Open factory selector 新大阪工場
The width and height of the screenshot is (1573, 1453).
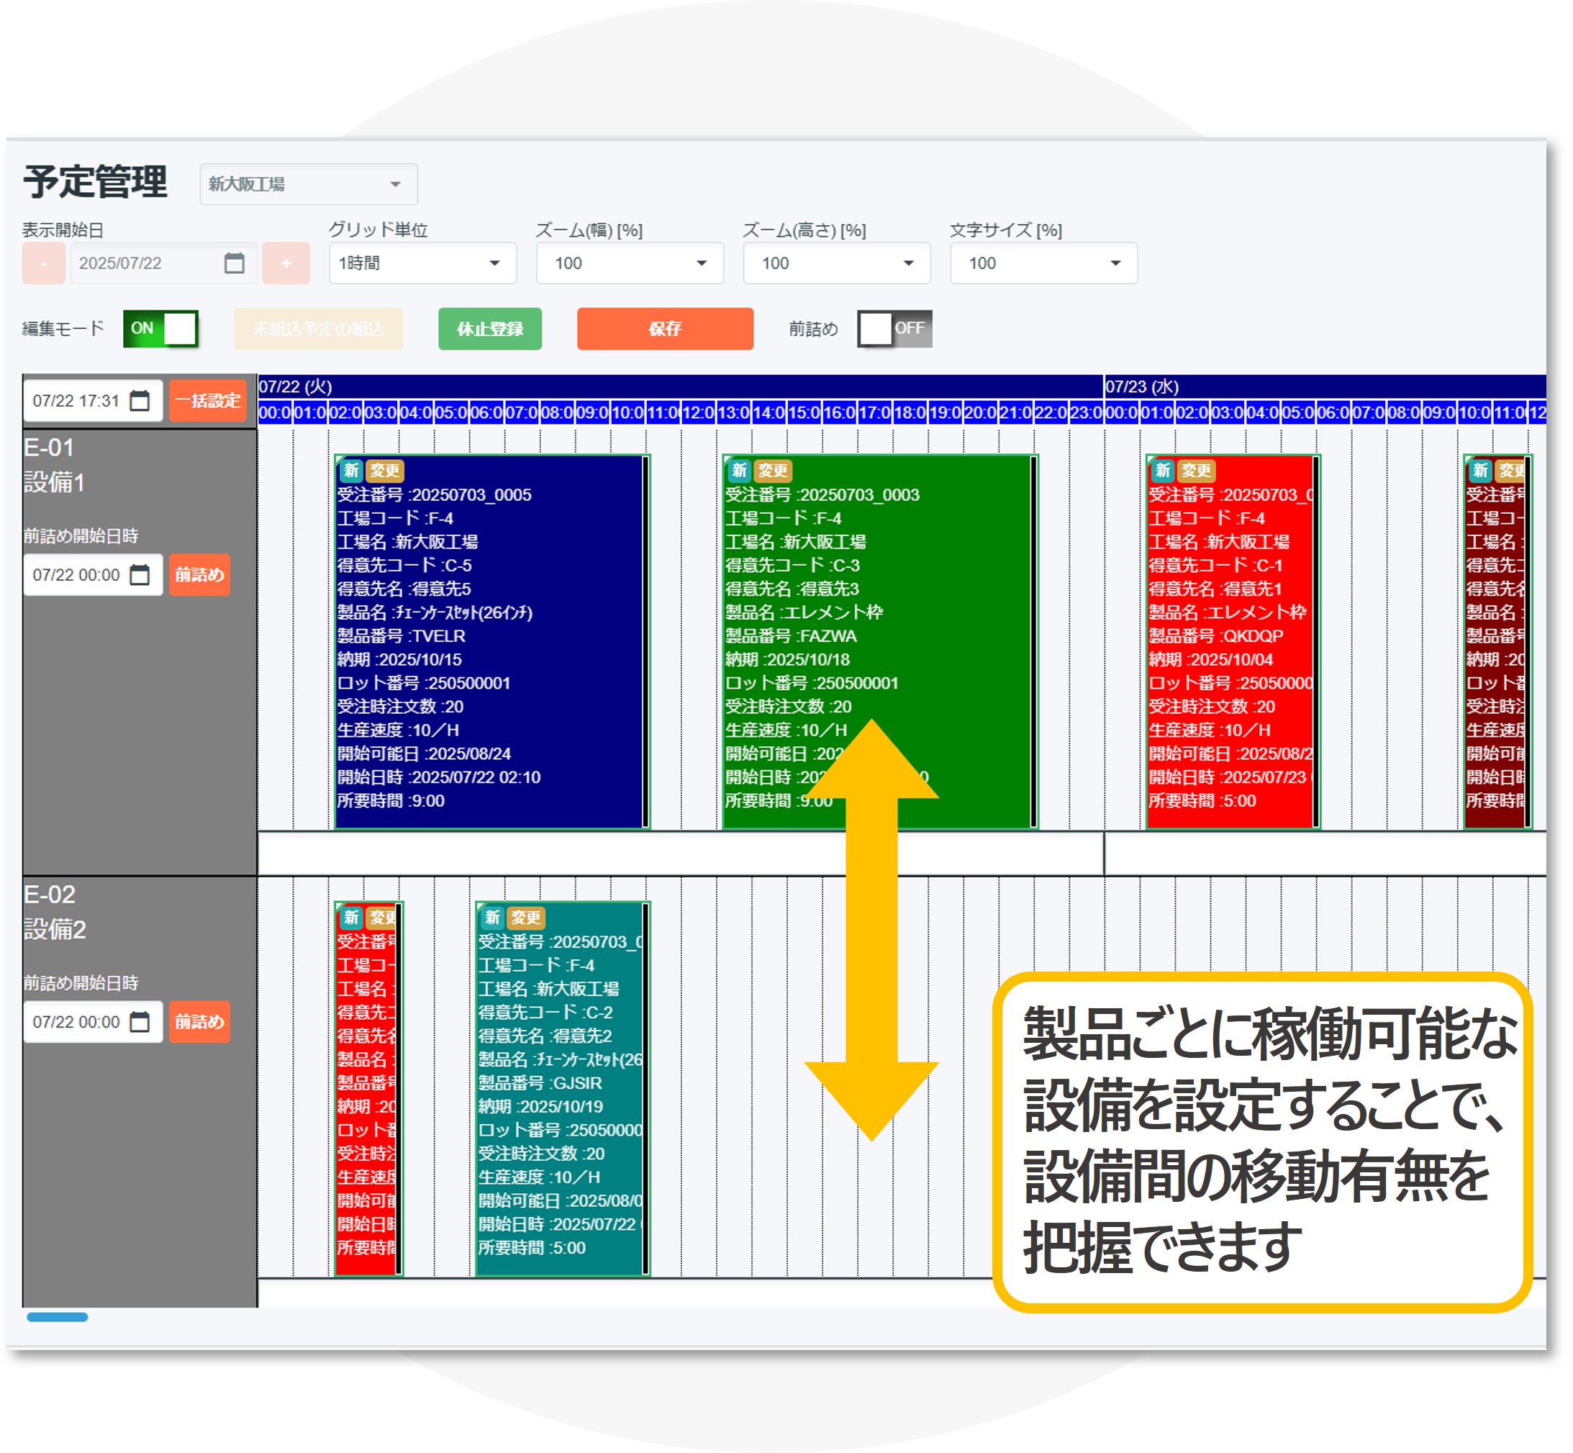[x=308, y=184]
